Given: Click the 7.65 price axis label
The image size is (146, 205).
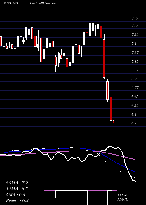Looking at the screenshot, I should tap(135, 26).
